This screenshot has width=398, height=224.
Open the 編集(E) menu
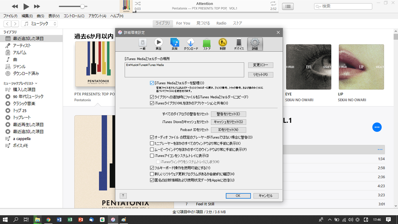[27, 16]
